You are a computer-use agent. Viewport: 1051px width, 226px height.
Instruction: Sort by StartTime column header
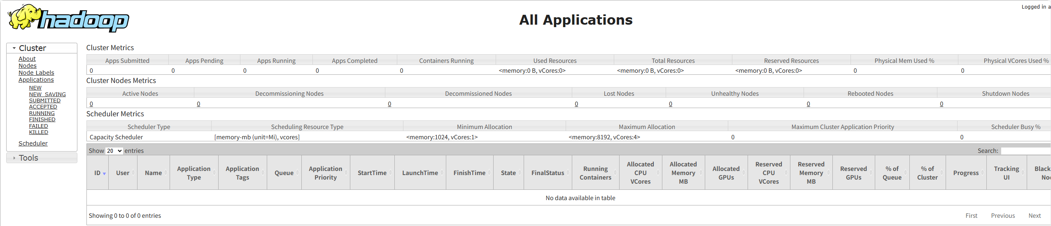(372, 173)
